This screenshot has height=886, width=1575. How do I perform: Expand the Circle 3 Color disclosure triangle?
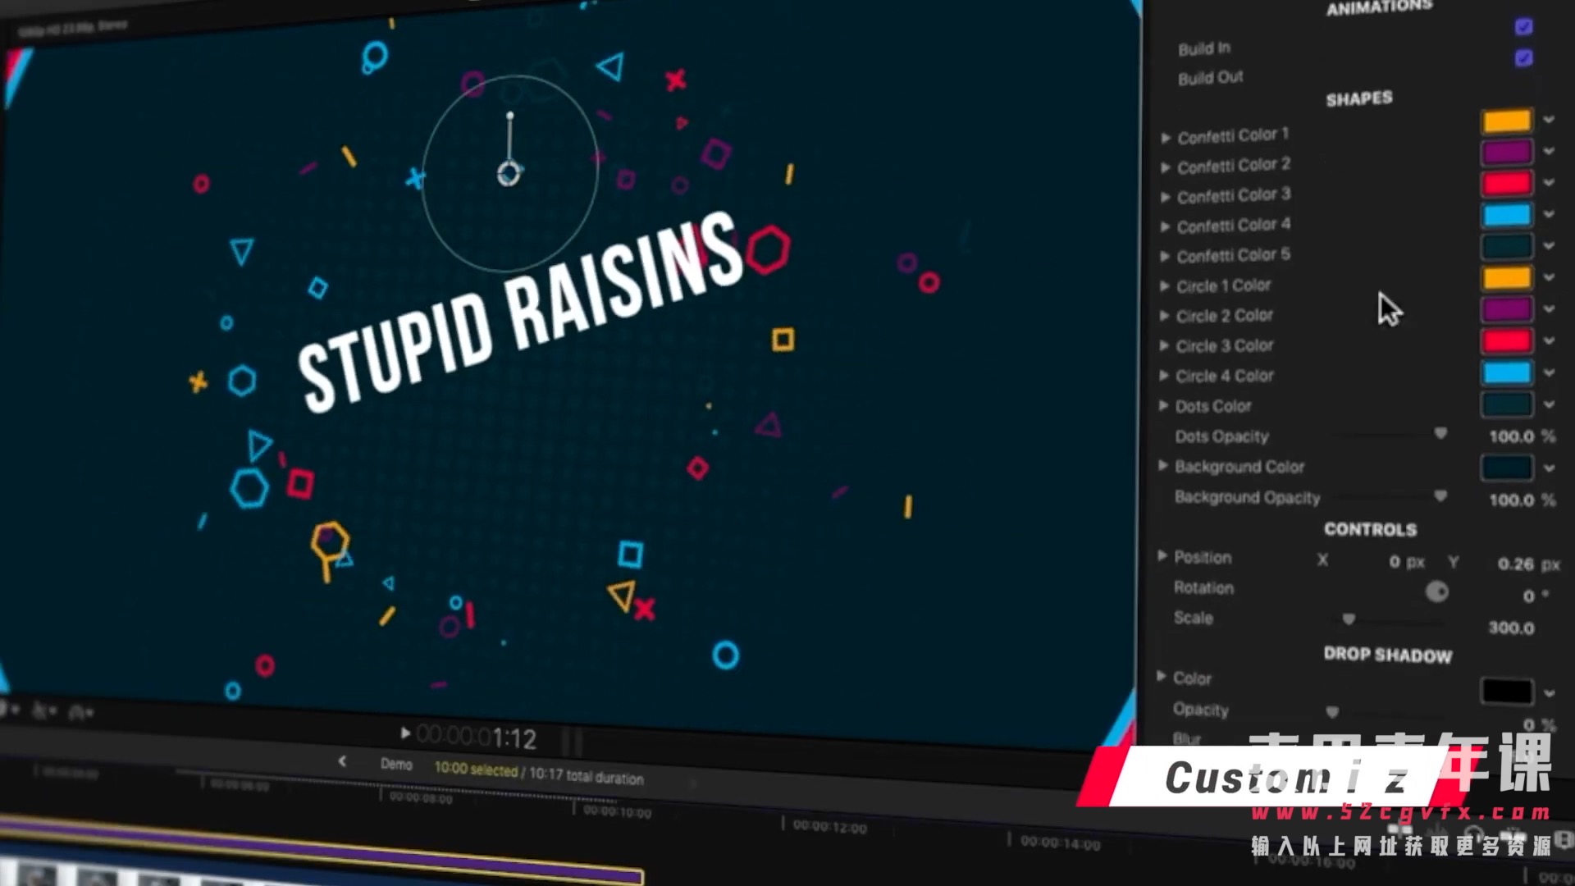(1164, 345)
